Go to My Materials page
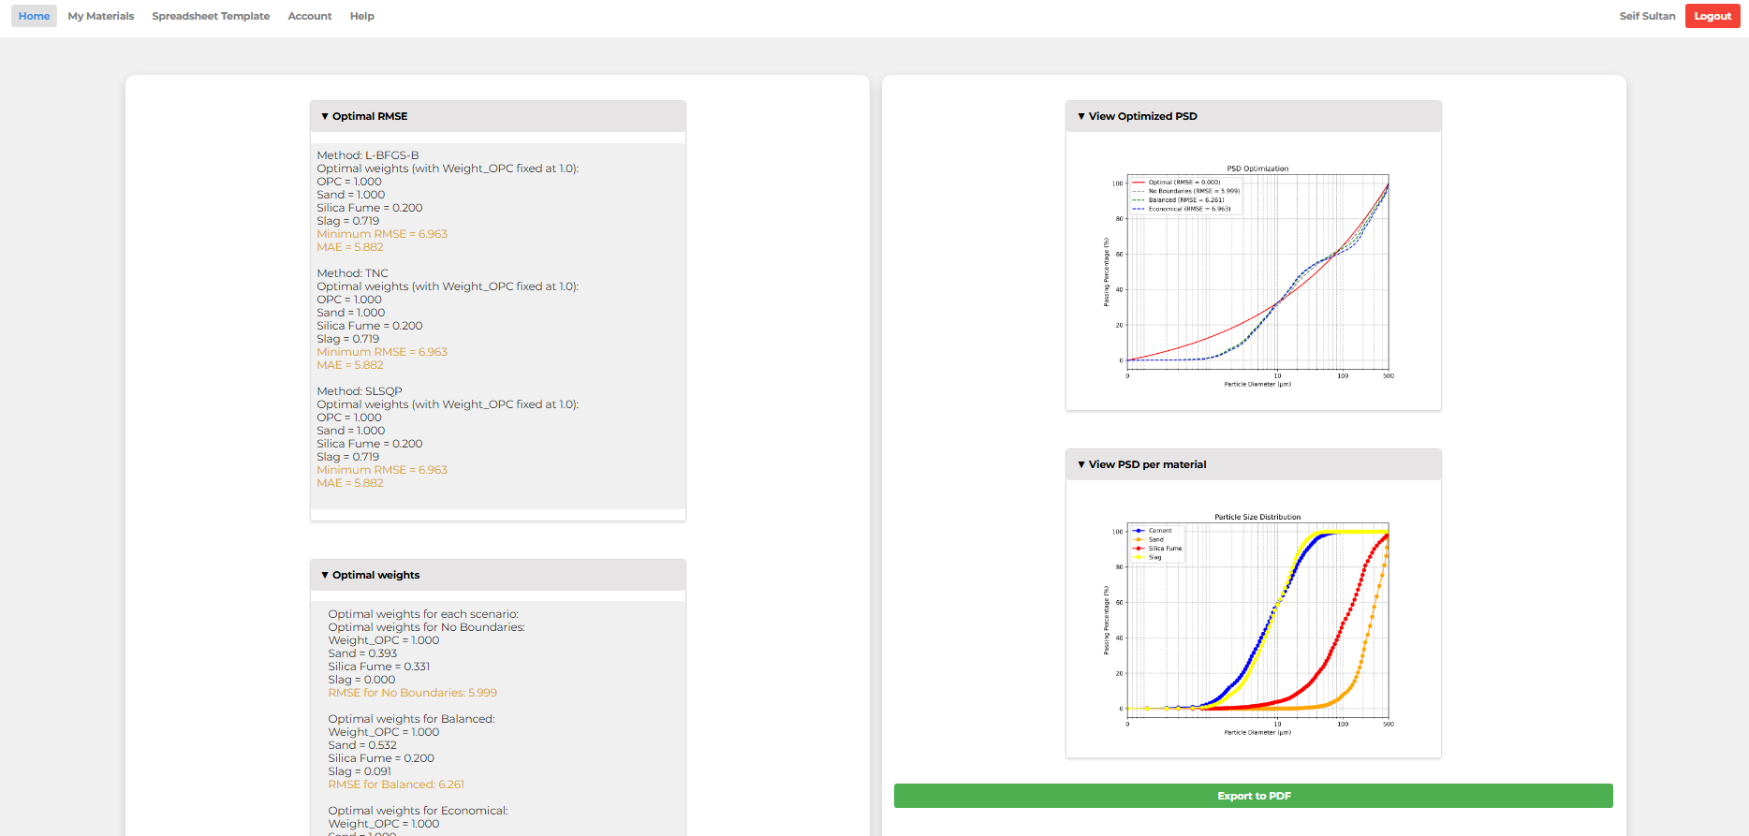 (101, 16)
